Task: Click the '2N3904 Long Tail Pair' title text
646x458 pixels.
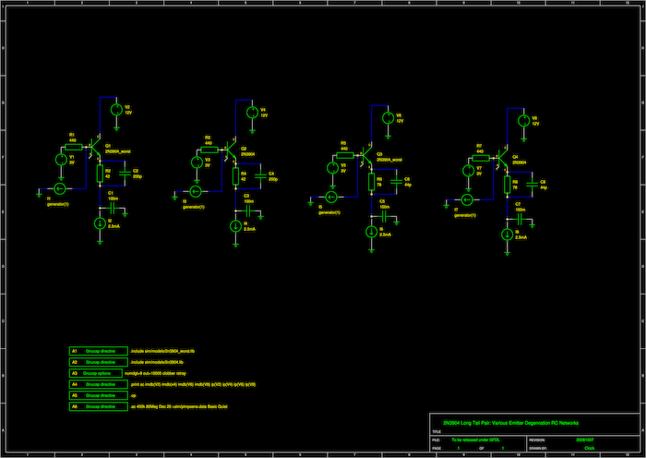Action: (x=511, y=423)
